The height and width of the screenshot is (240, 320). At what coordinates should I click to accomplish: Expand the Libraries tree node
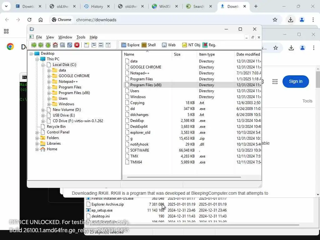37,144
